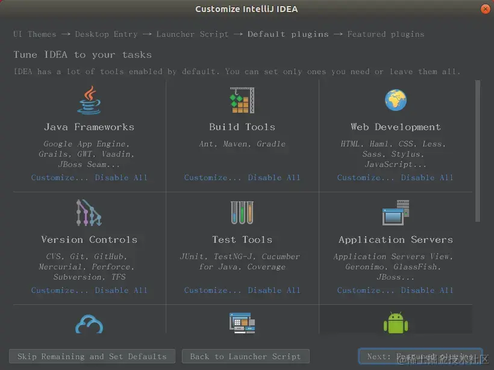Click the Java Frameworks heading
This screenshot has height=370, width=494.
coord(89,127)
